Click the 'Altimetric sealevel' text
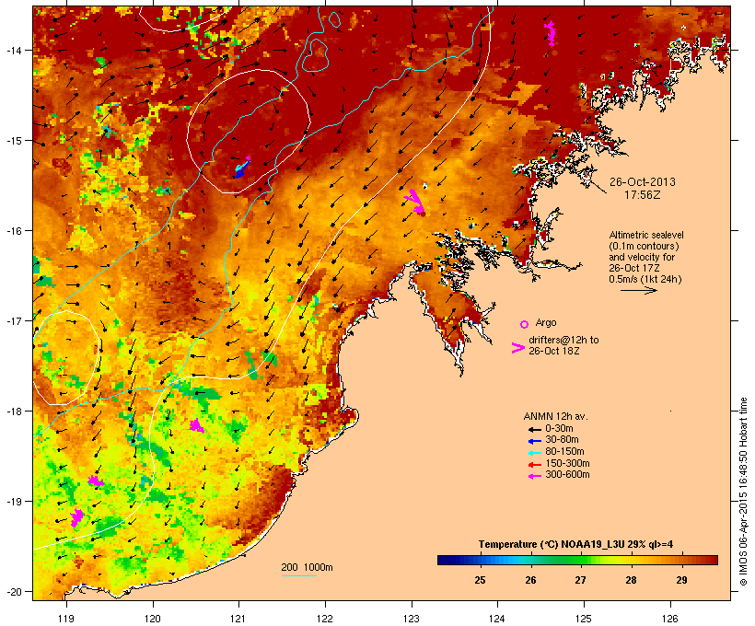 646,235
